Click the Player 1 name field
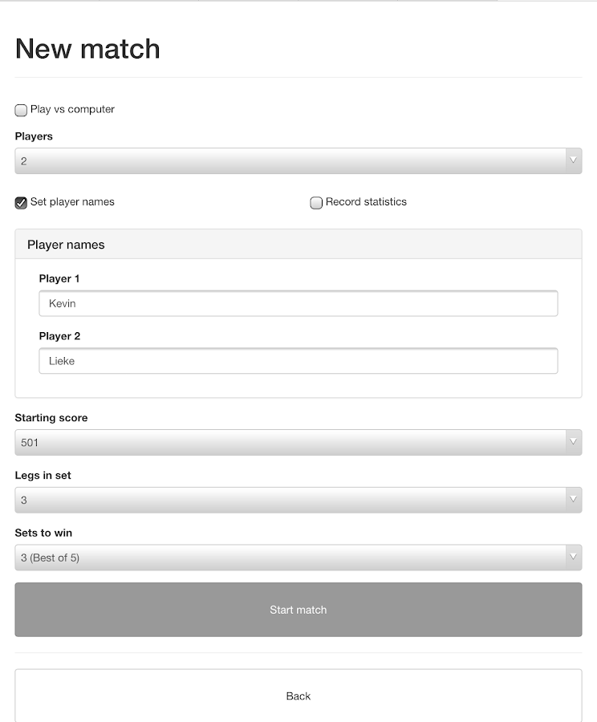The height and width of the screenshot is (722, 597). pyautogui.click(x=298, y=304)
